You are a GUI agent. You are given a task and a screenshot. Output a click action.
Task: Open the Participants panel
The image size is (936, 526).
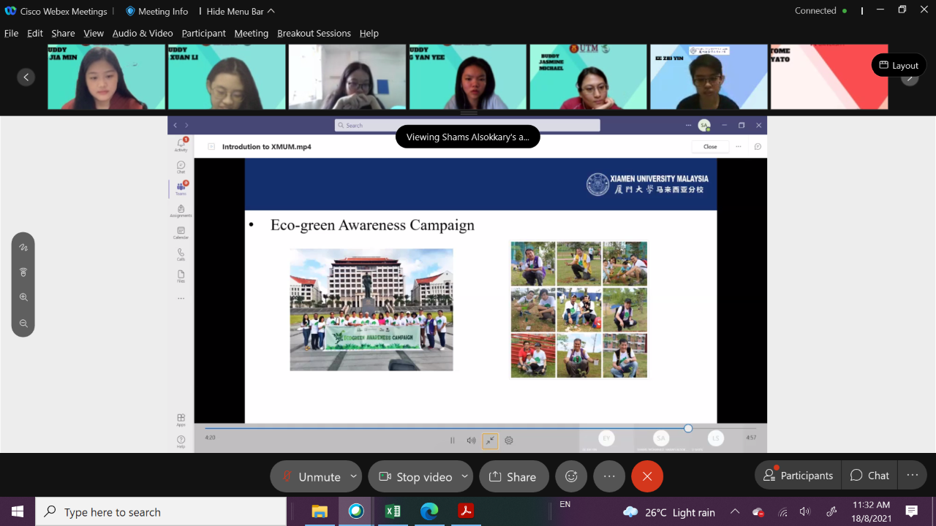click(798, 476)
